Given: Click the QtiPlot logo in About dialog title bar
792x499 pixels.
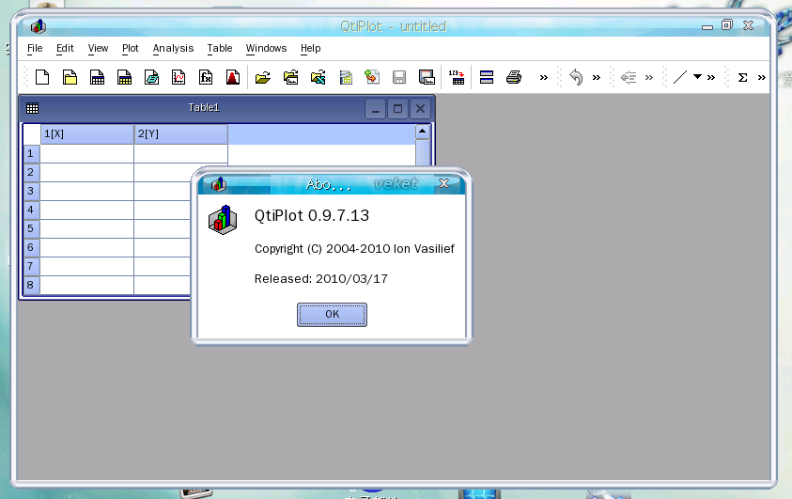Looking at the screenshot, I should coord(219,184).
